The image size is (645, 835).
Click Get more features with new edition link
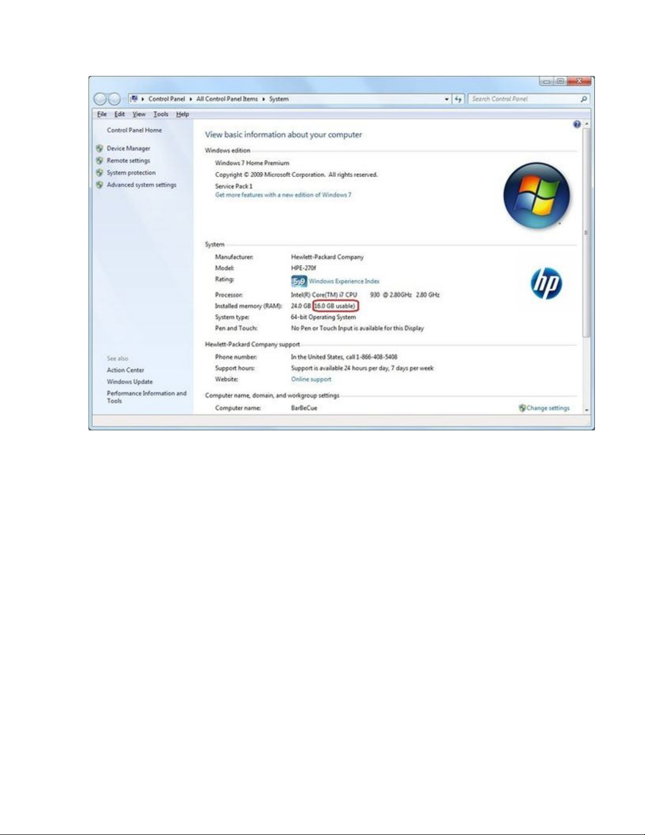(283, 195)
